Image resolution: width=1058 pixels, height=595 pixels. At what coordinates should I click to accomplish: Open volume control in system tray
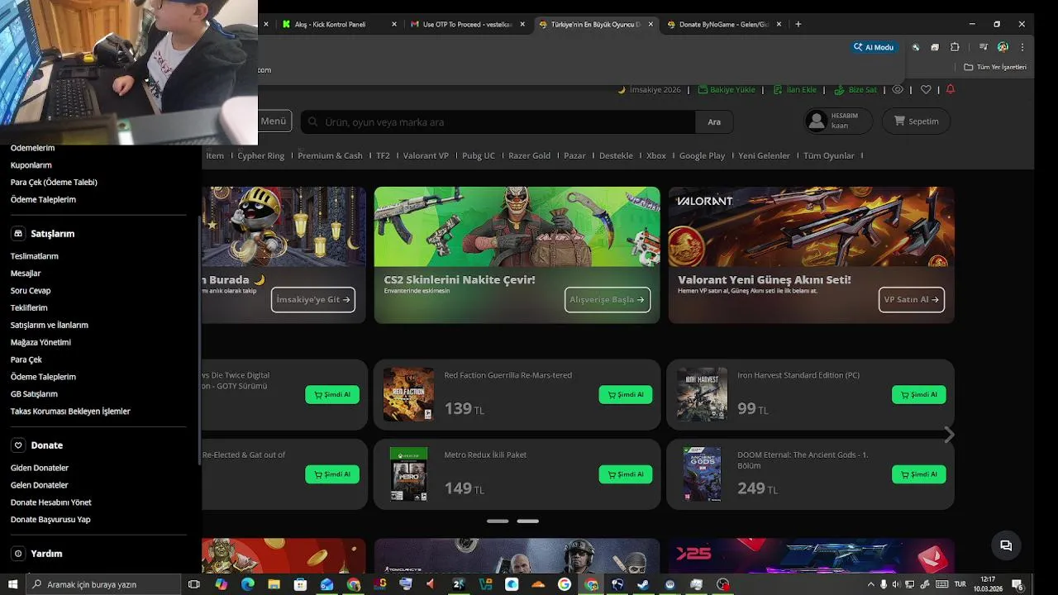tap(897, 584)
